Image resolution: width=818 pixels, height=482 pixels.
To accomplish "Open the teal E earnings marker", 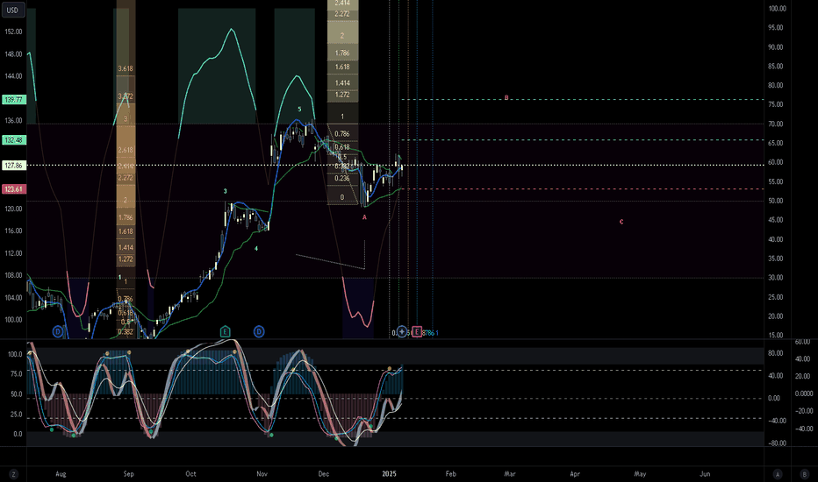I will pyautogui.click(x=225, y=331).
